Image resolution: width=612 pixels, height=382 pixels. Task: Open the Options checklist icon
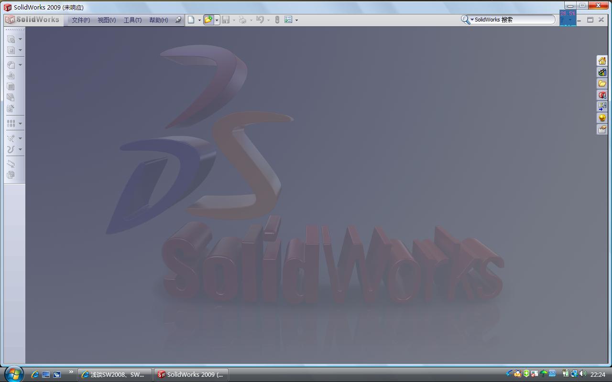[x=288, y=20]
